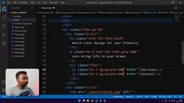The image size is (184, 103).
Task: Open editor More Actions ellipsis
Action: (180, 8)
